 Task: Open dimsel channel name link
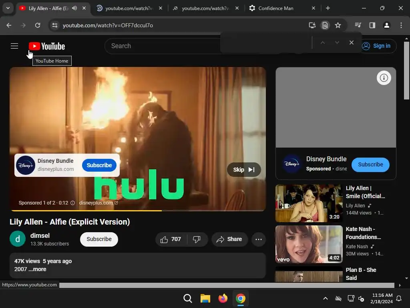point(40,235)
